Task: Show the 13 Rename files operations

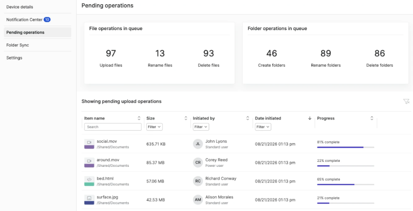Action: point(160,58)
